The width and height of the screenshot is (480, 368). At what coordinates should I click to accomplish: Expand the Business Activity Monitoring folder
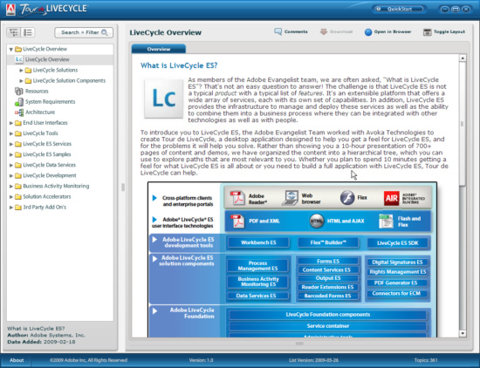click(x=11, y=187)
